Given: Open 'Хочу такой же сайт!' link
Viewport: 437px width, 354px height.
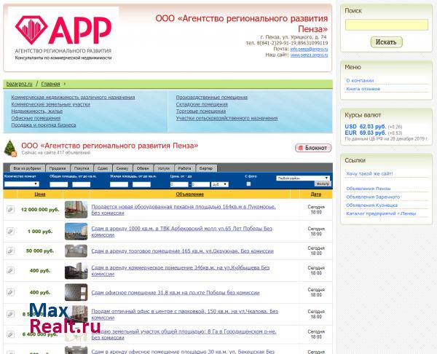Looking at the screenshot, I should tap(369, 173).
